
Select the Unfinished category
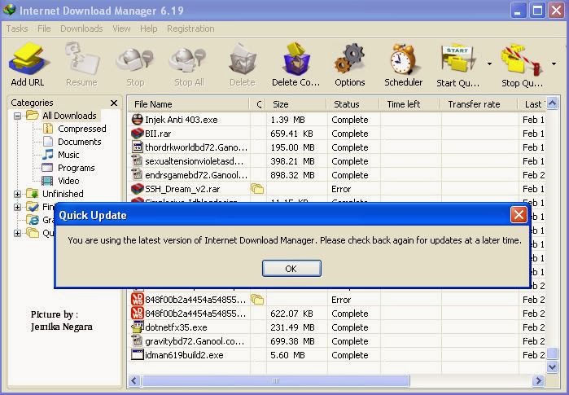coord(63,194)
